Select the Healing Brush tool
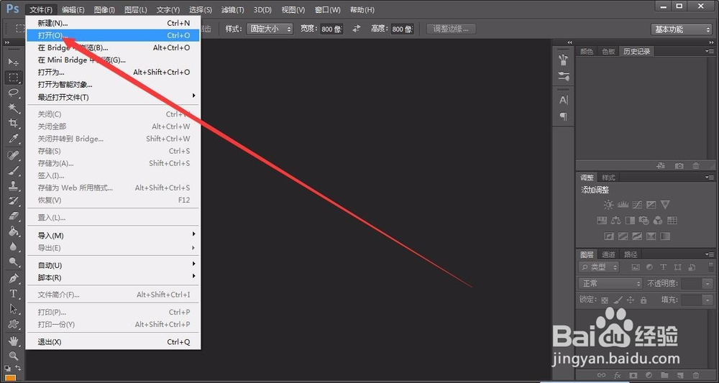The image size is (719, 383). pyautogui.click(x=13, y=154)
